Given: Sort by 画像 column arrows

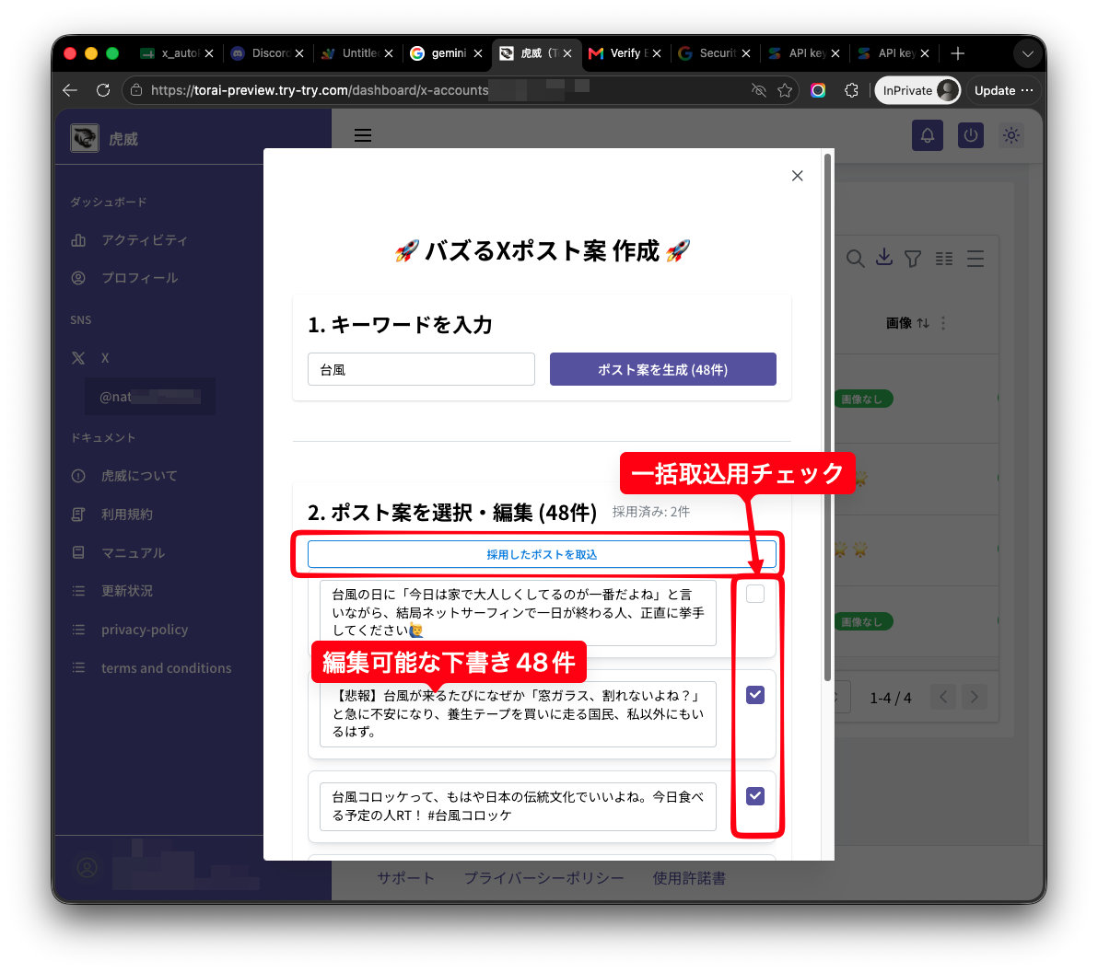Looking at the screenshot, I should (923, 323).
